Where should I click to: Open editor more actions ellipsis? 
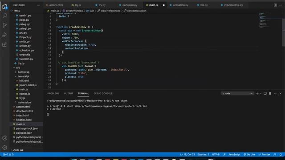click(x=281, y=5)
